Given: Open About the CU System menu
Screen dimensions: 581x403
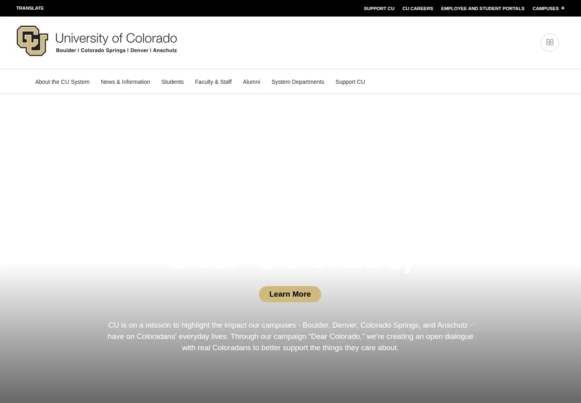Looking at the screenshot, I should pyautogui.click(x=62, y=82).
